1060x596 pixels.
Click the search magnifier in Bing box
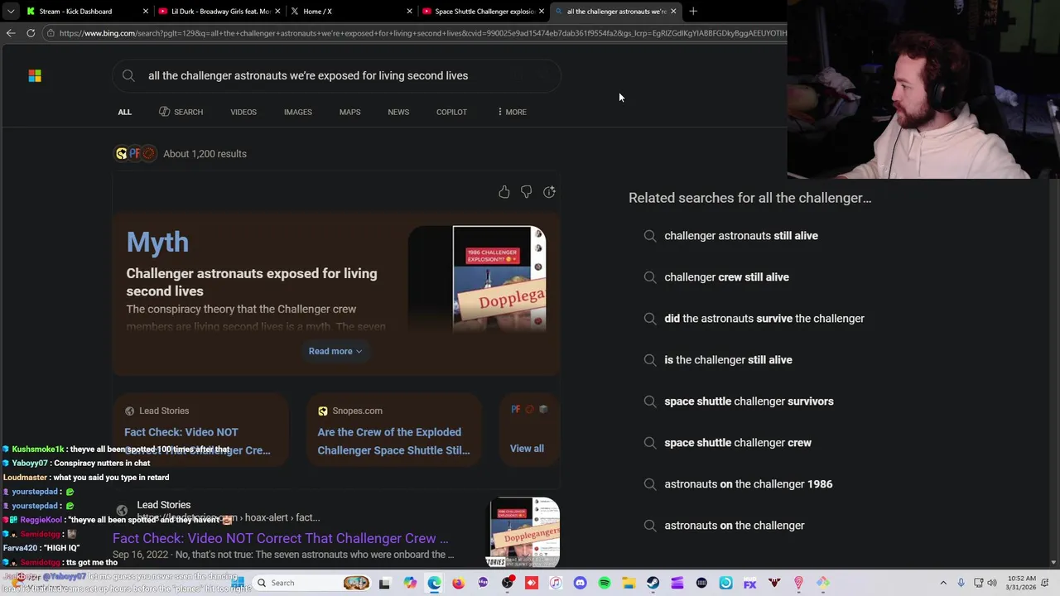pos(128,75)
